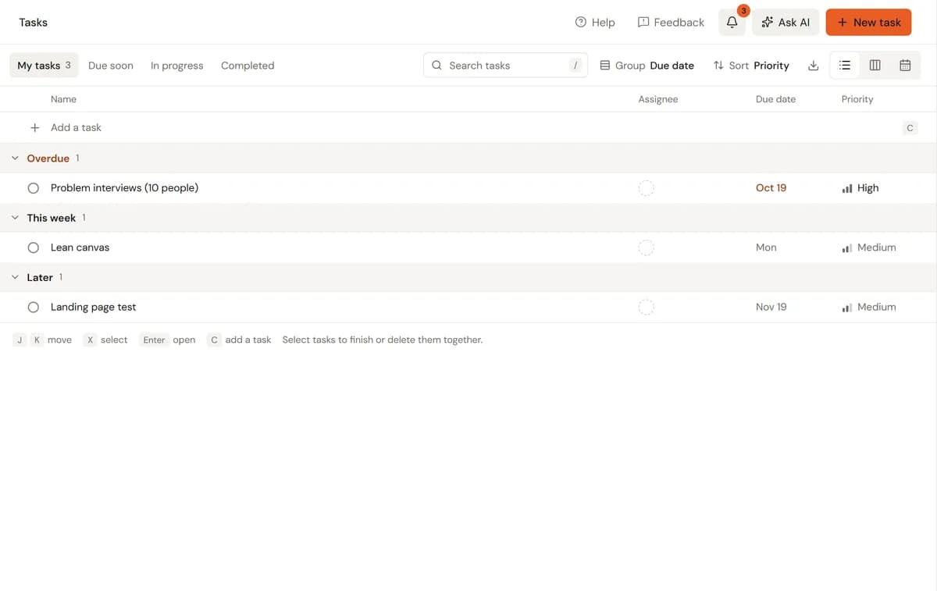Mark Landing page test complete
Viewport: 937px width, 591px height.
pos(34,308)
